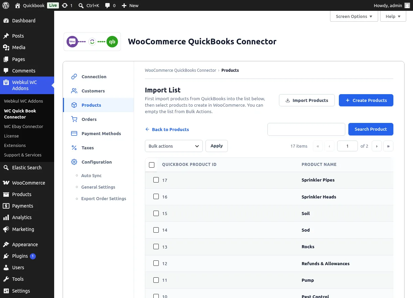
Task: Expand the Help dropdown
Action: pos(393,16)
